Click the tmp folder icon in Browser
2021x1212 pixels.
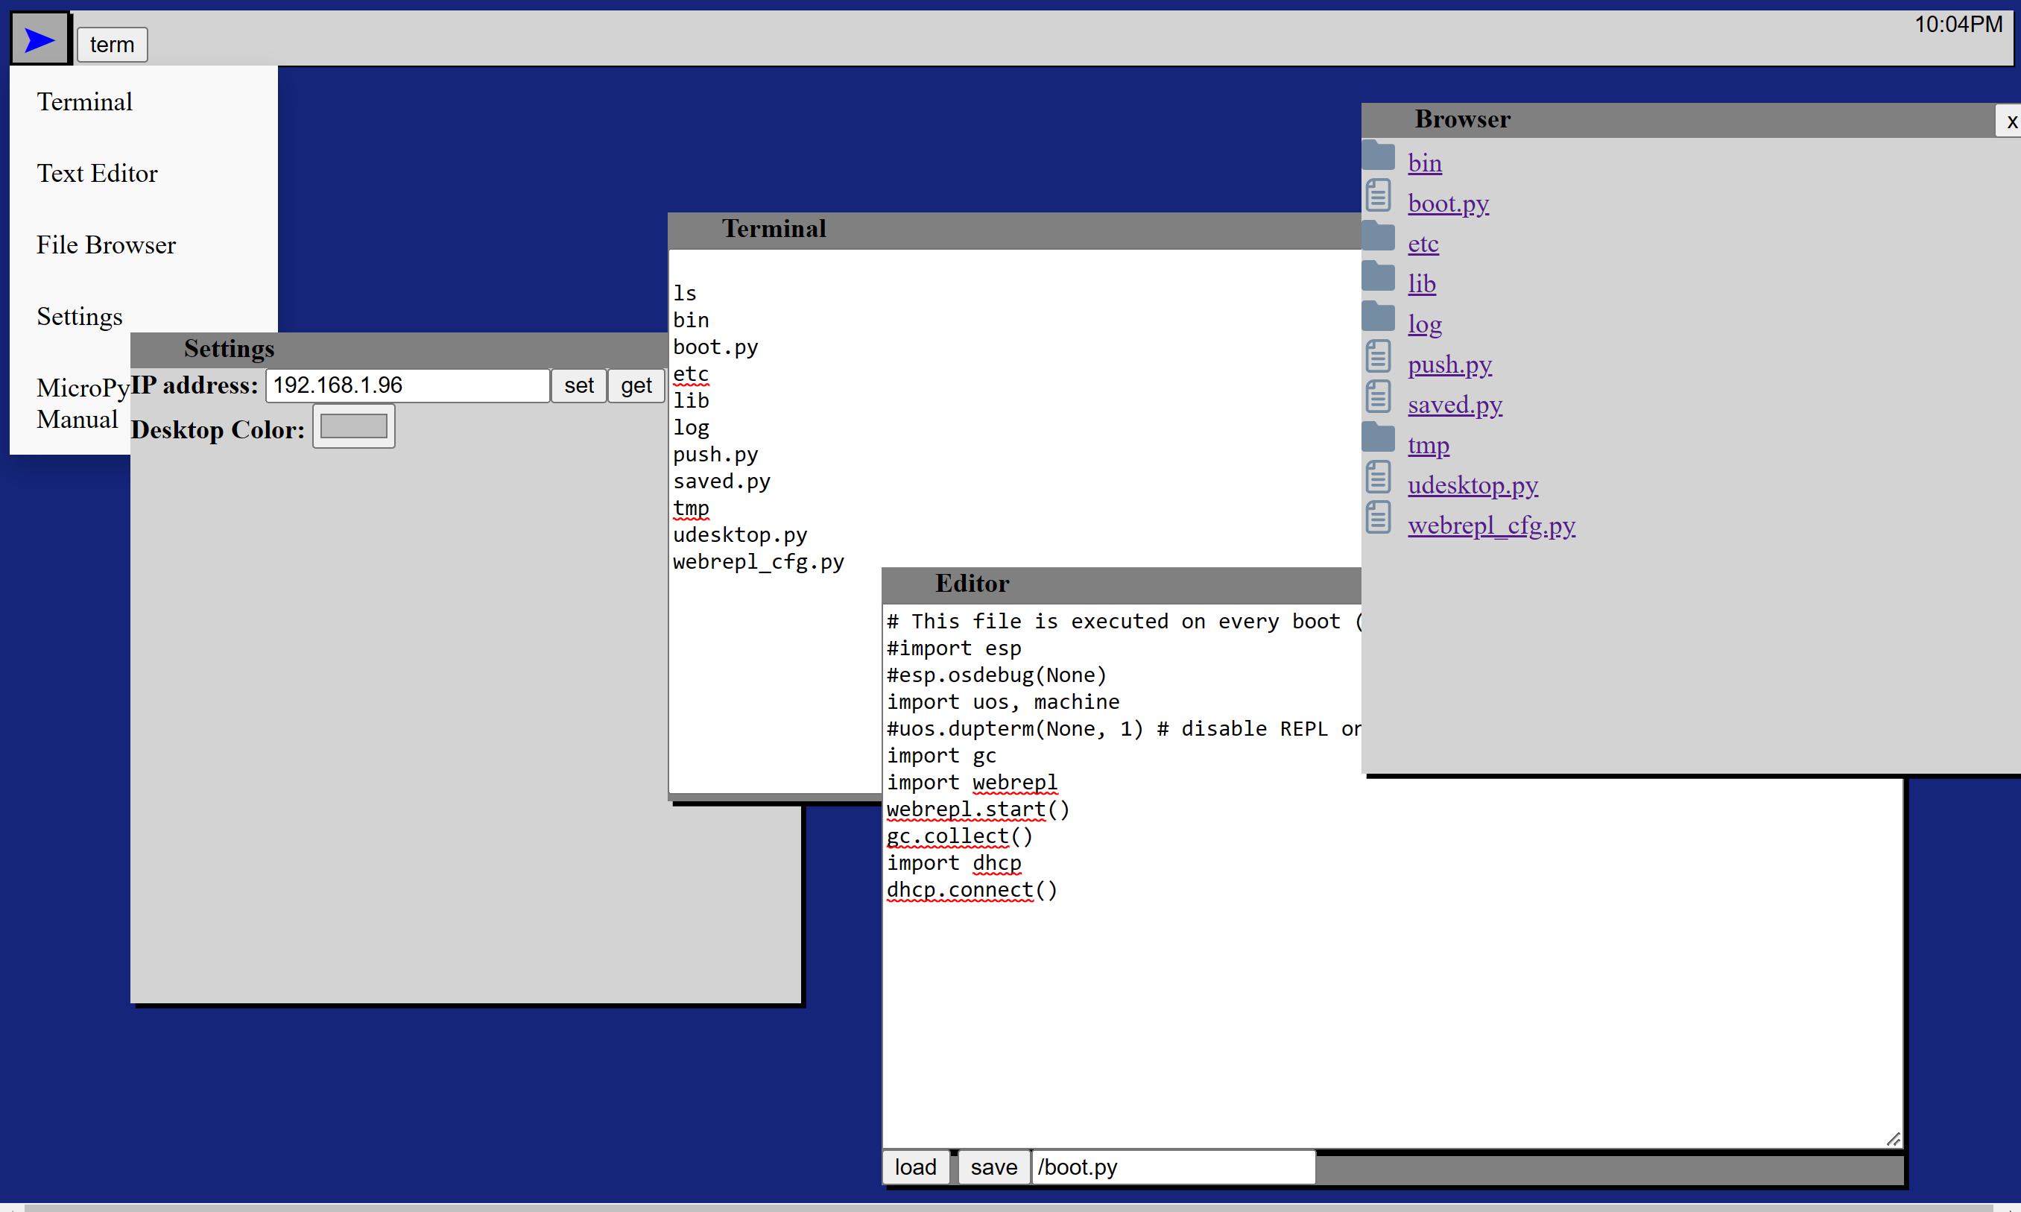coord(1382,443)
